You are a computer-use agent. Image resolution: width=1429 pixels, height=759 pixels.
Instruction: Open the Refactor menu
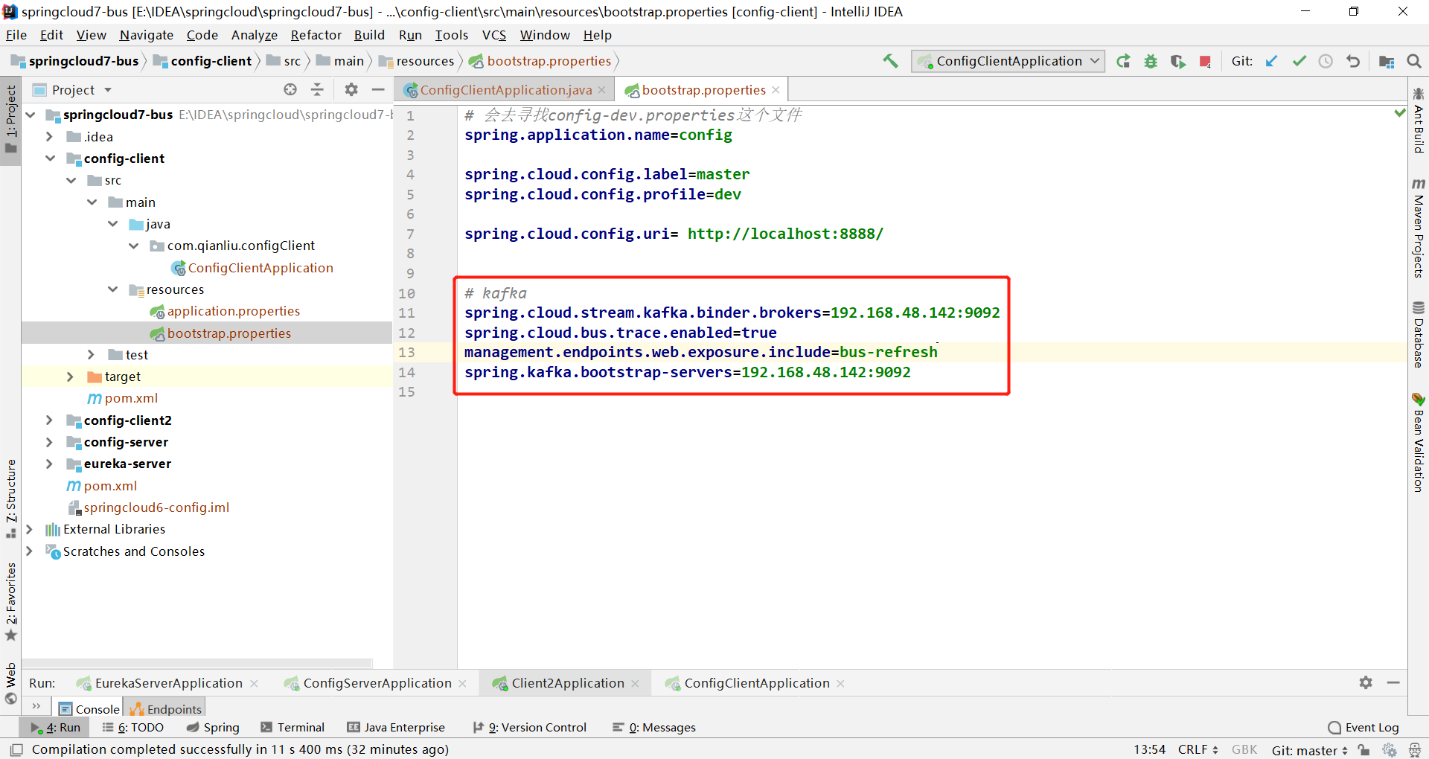point(316,35)
